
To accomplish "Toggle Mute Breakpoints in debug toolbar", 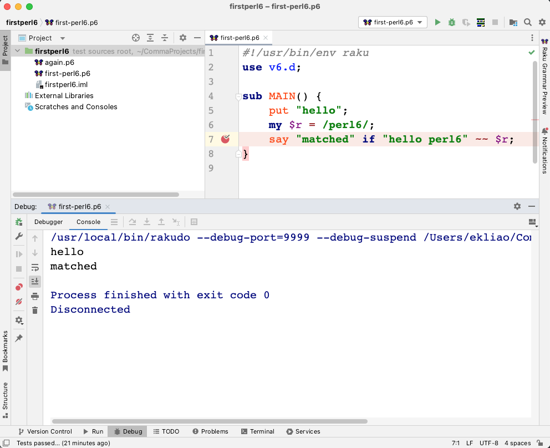I will 19,302.
